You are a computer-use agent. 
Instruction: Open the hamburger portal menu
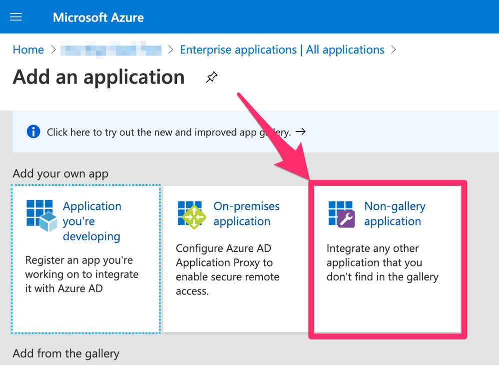tap(16, 17)
